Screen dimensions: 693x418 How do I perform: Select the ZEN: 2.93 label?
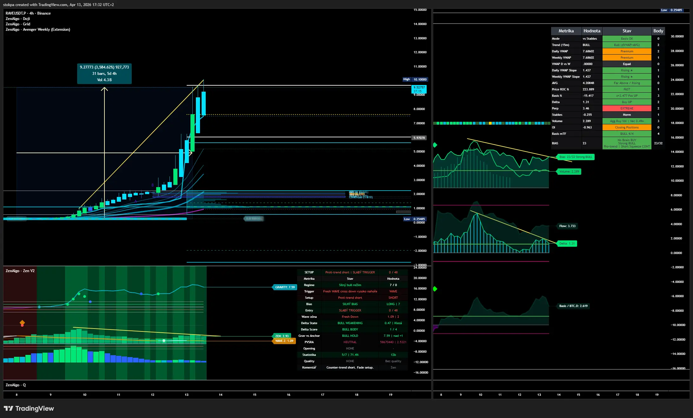tap(282, 336)
